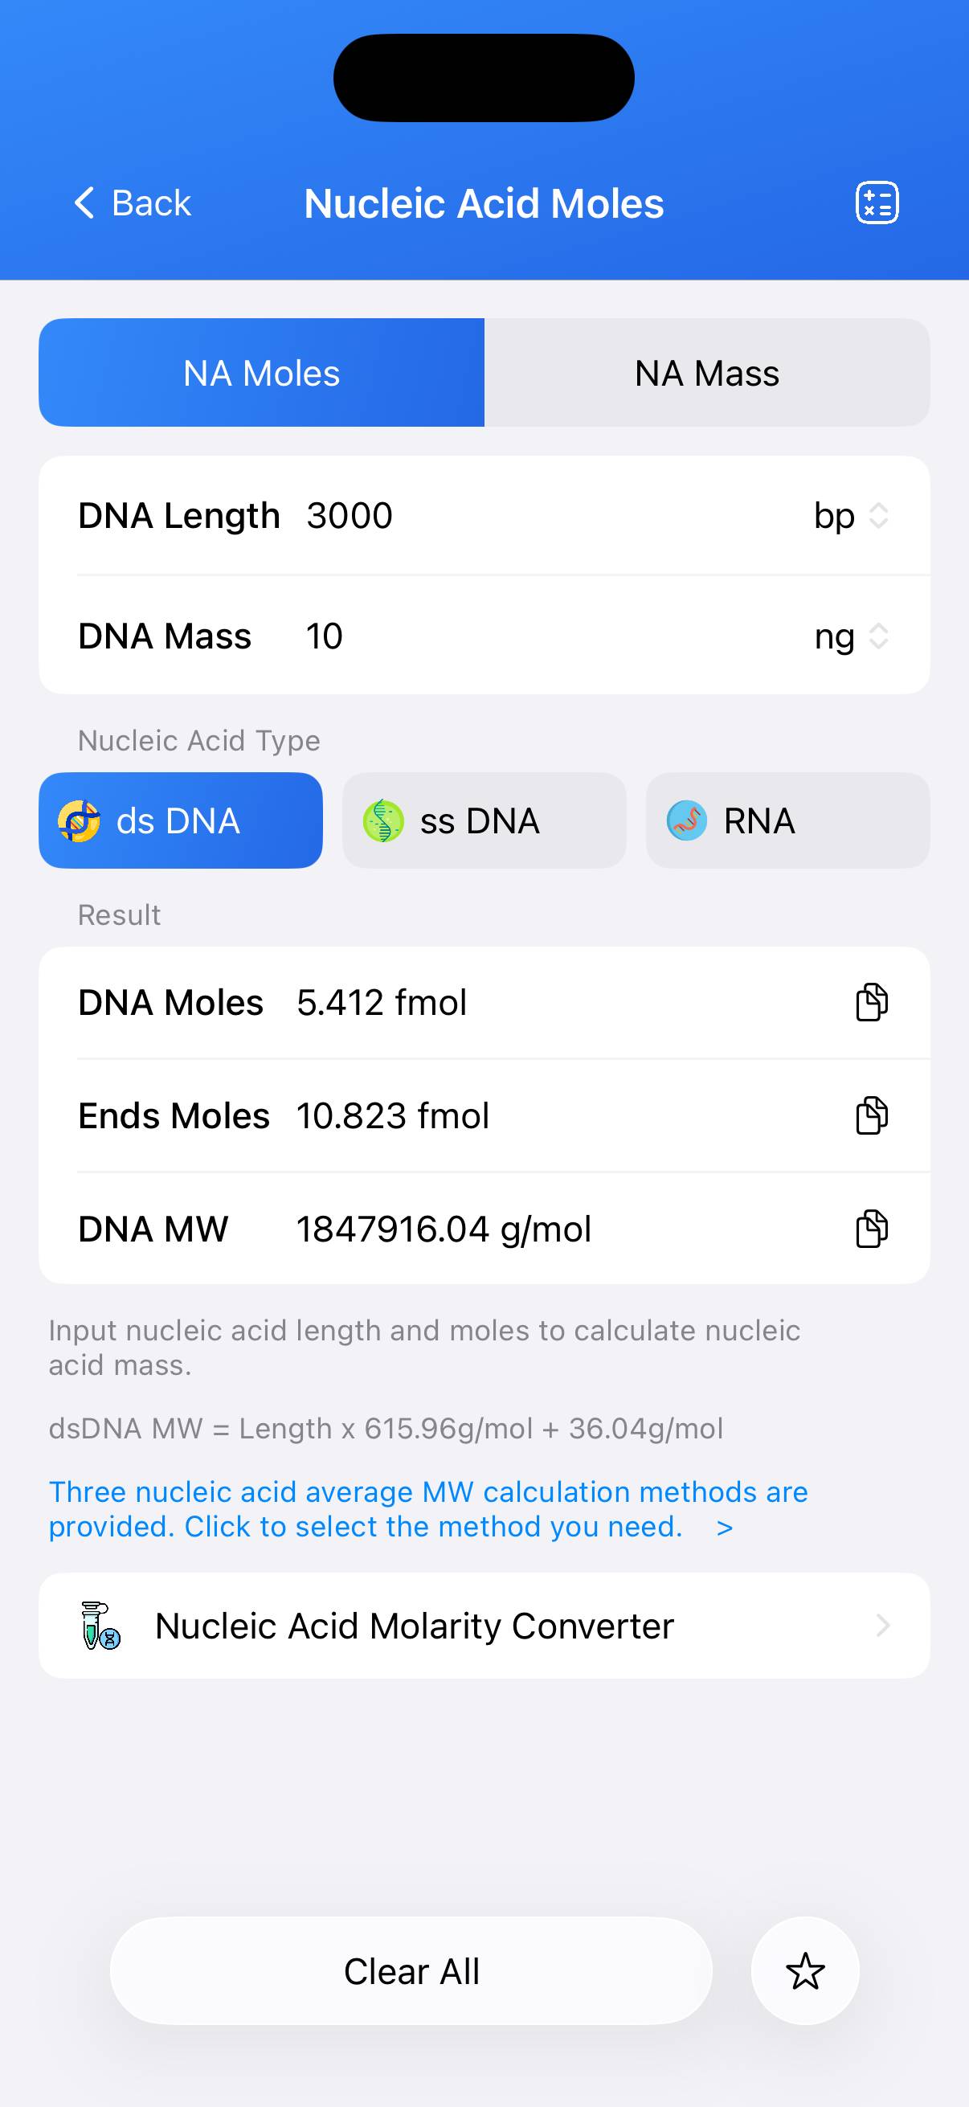Tap the star favorite button
Image resolution: width=969 pixels, height=2107 pixels.
point(804,1970)
